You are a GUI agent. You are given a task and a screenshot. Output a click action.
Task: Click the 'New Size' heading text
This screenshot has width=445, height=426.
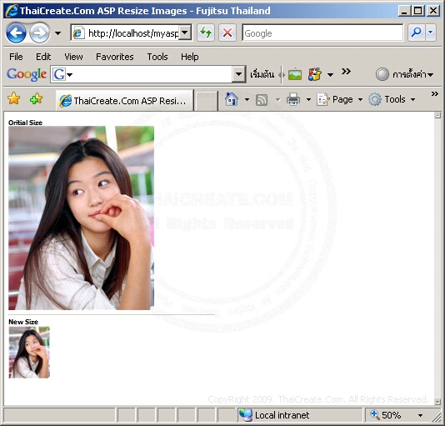[x=23, y=322]
